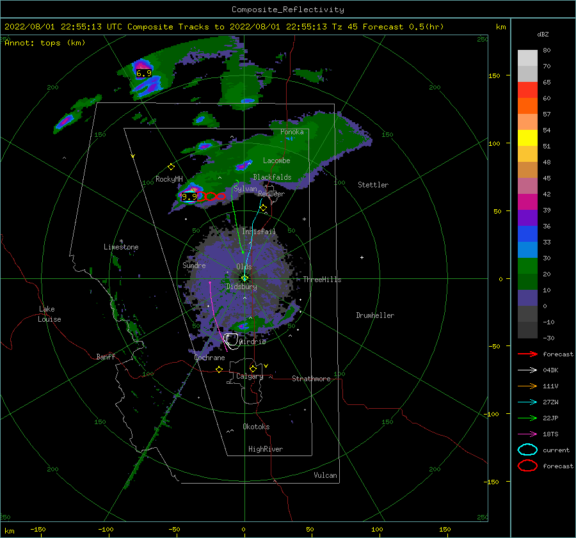Viewport: 576px width, 538px height.
Task: Click the Airdrie label
Action: pos(253,342)
